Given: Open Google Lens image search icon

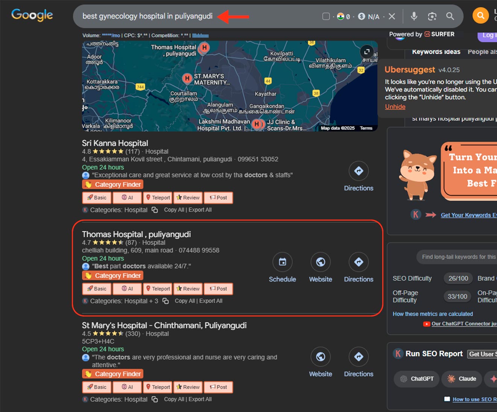Looking at the screenshot, I should click(432, 16).
